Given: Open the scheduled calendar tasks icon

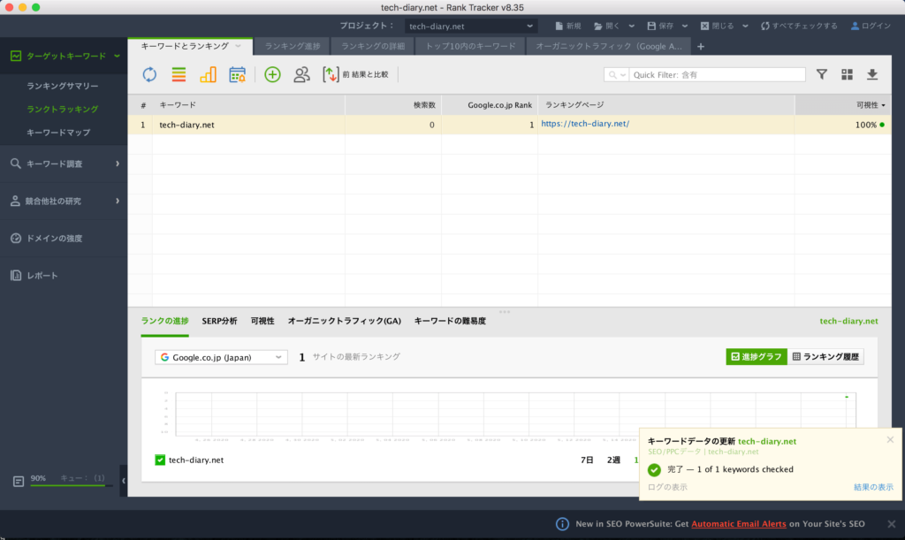Looking at the screenshot, I should [237, 74].
